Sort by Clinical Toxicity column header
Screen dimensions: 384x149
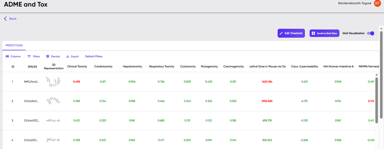77,66
